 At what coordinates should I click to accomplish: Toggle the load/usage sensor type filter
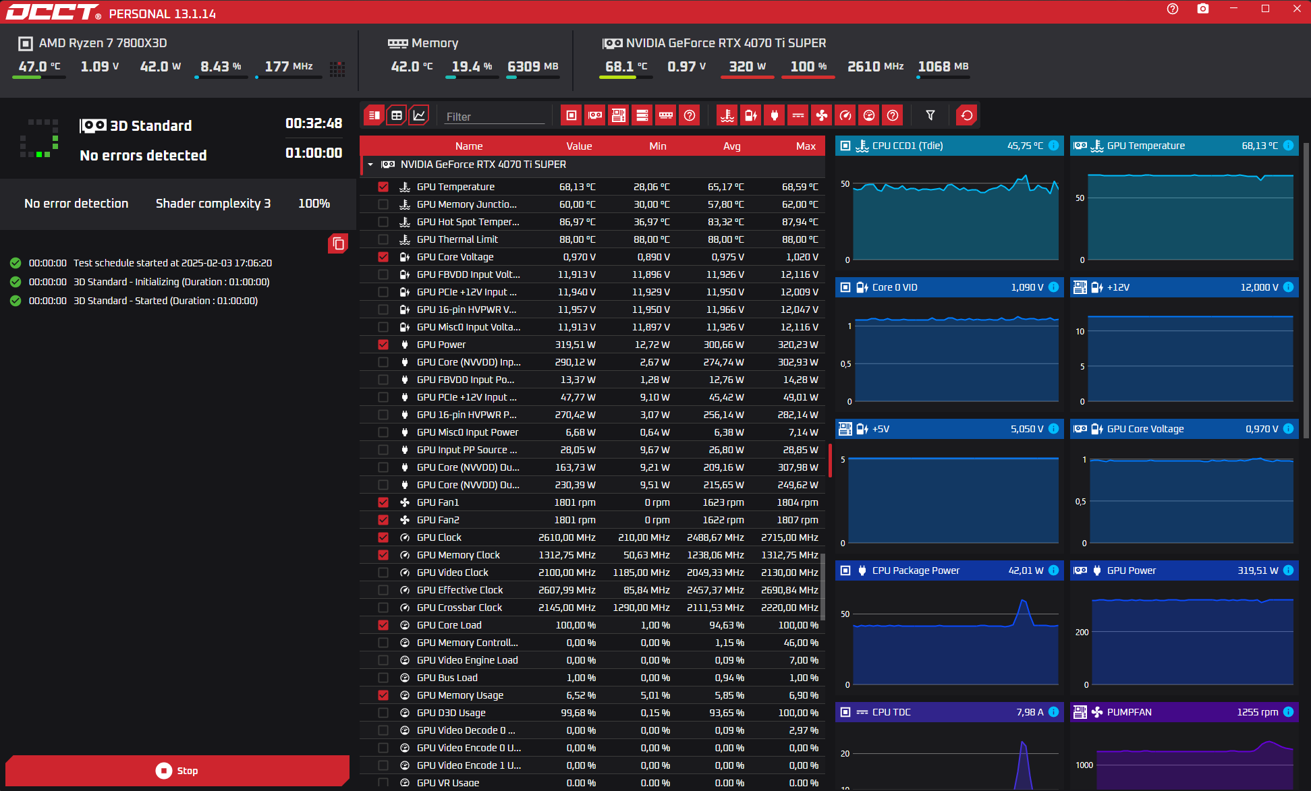click(868, 115)
